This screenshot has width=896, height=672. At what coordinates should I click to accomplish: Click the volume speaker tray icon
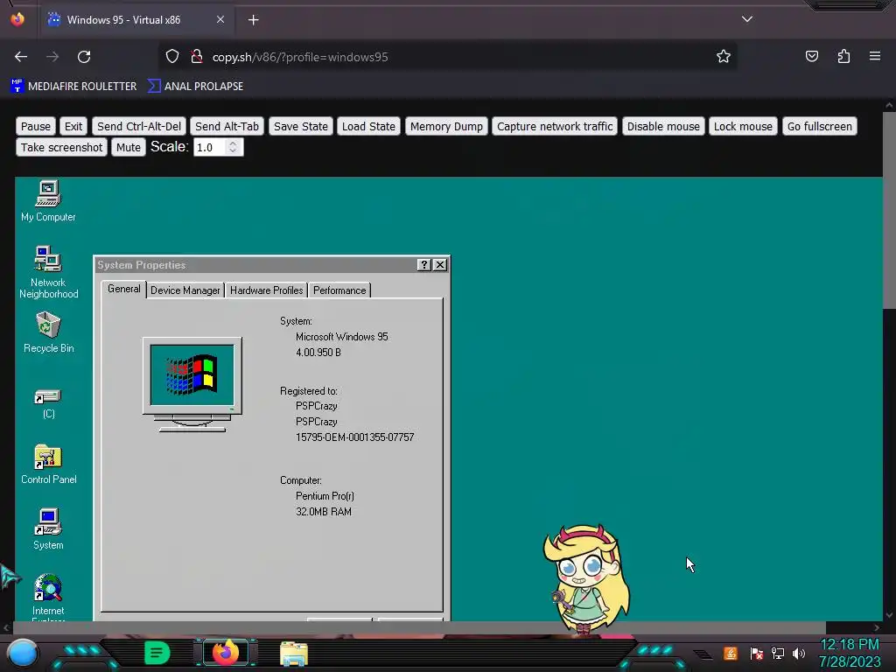click(798, 653)
